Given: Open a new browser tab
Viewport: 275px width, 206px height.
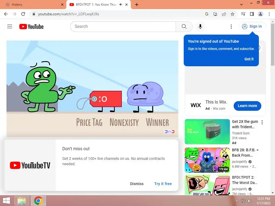Looking at the screenshot, I should 137,5.
